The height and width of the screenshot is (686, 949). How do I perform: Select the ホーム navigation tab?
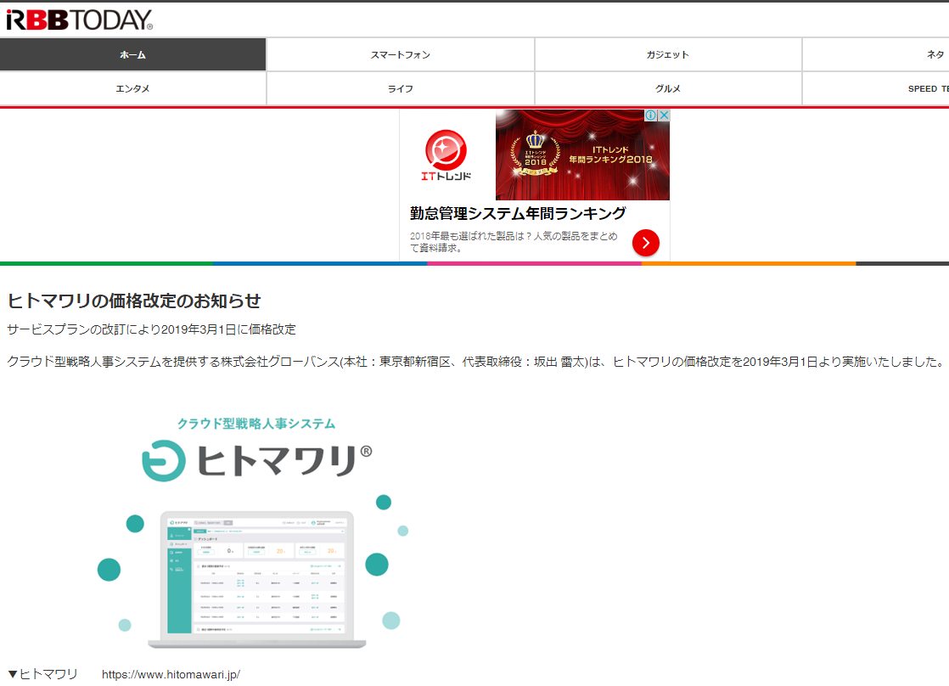coord(133,55)
